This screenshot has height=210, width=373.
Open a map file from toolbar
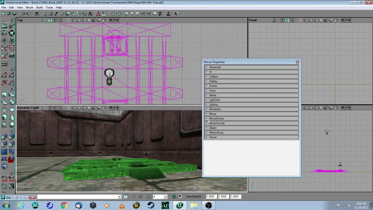click(9, 14)
